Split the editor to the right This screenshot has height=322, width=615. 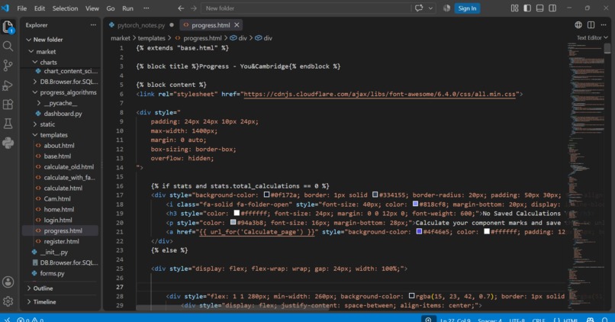(591, 25)
